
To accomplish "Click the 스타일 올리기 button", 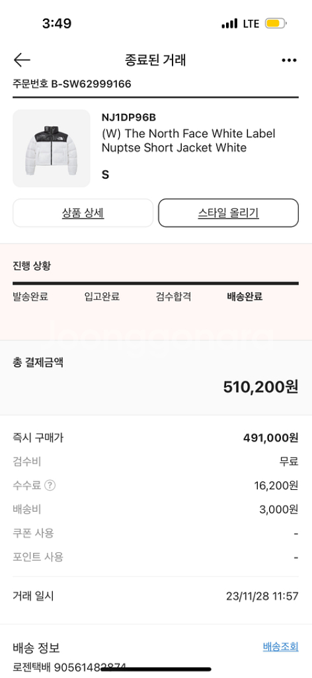I will pos(228,213).
